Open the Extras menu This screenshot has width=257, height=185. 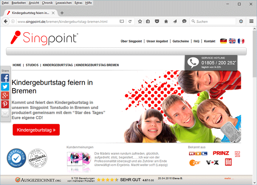78,3
